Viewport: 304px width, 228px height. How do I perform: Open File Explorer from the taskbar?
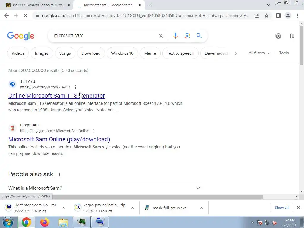coord(63,222)
